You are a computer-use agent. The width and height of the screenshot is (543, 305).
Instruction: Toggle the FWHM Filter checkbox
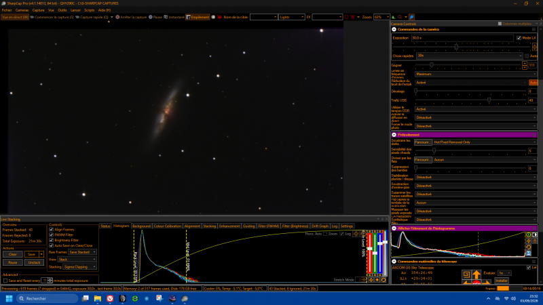pyautogui.click(x=52, y=235)
